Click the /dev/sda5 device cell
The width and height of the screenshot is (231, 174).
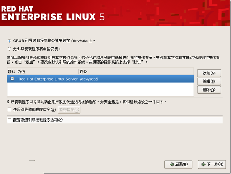[x=90, y=79]
